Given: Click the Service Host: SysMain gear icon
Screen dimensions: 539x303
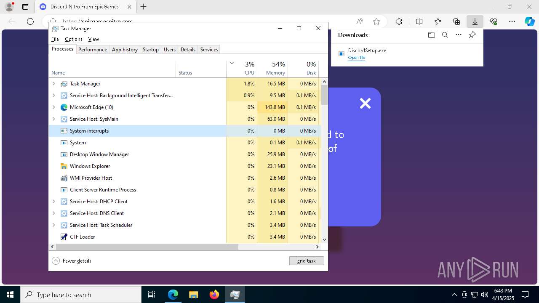Looking at the screenshot, I should 64,119.
